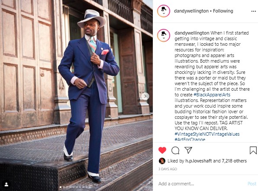
Task: Open the #BlackApparelArts hashtag
Action: point(212,95)
